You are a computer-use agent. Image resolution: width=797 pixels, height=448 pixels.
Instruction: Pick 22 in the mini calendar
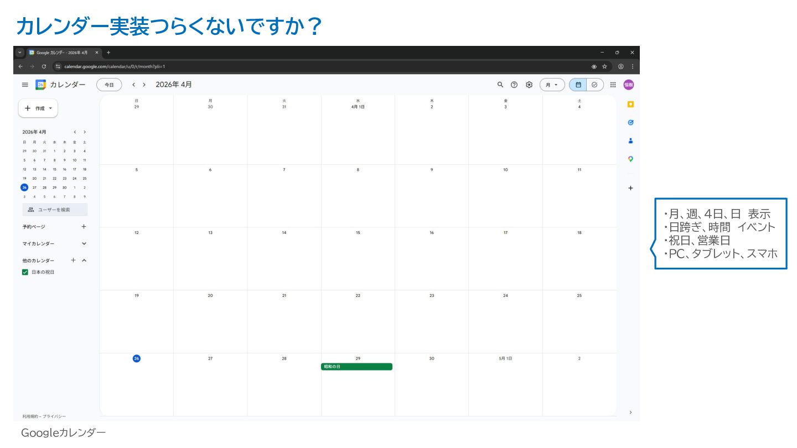[x=55, y=178]
